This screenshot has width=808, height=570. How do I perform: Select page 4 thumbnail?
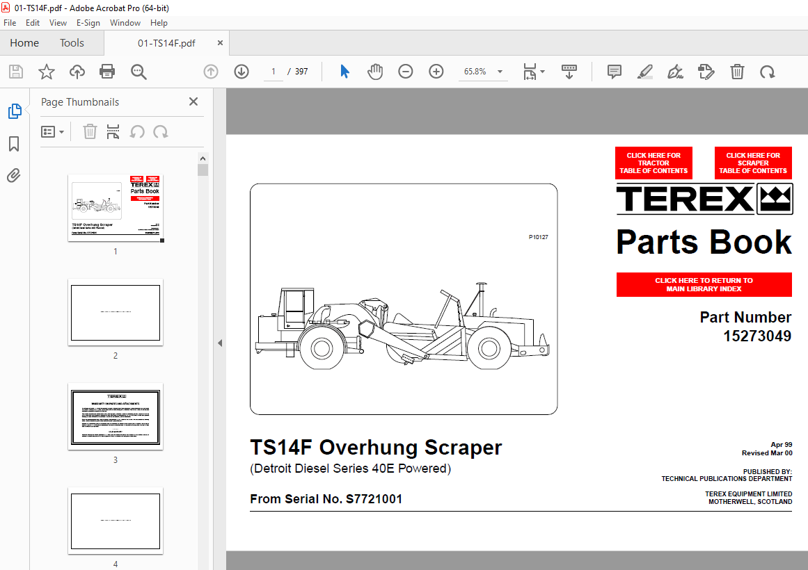(x=116, y=521)
